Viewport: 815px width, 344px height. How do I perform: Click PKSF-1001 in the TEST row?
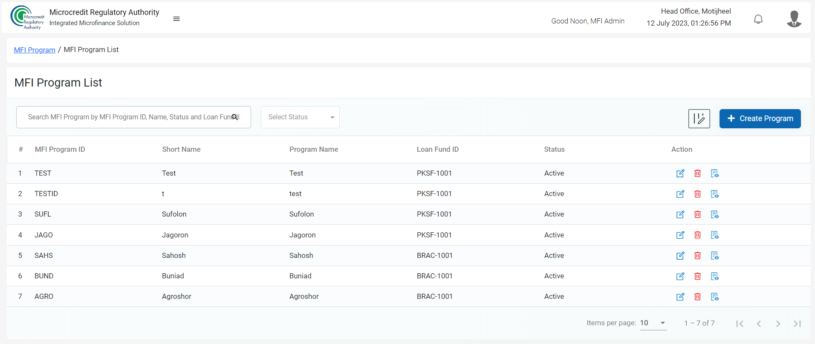(434, 173)
